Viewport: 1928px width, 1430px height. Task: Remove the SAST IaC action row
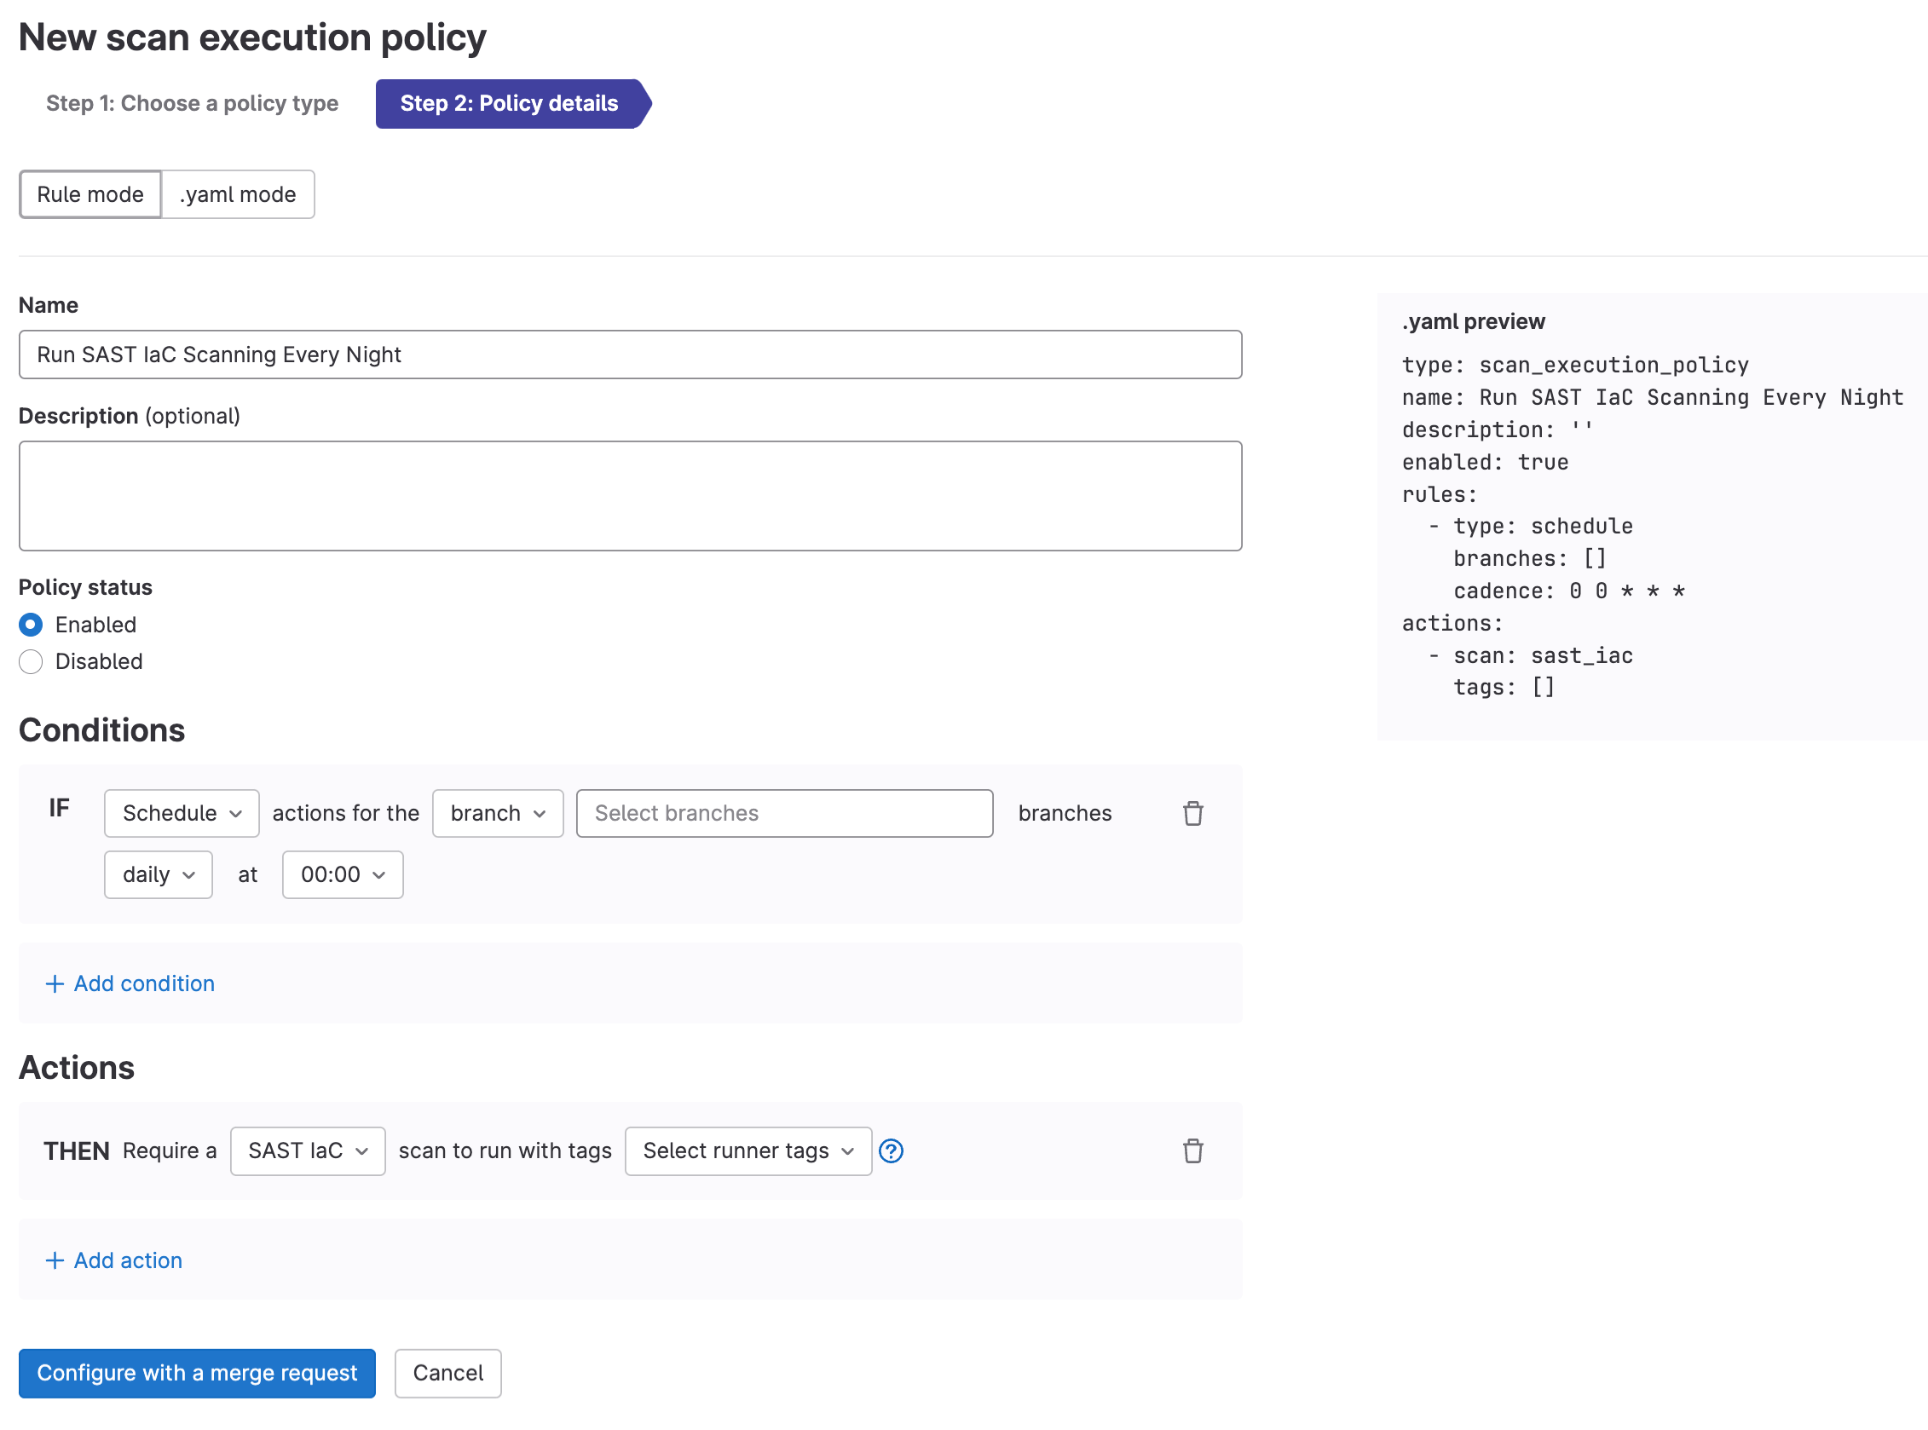point(1193,1151)
